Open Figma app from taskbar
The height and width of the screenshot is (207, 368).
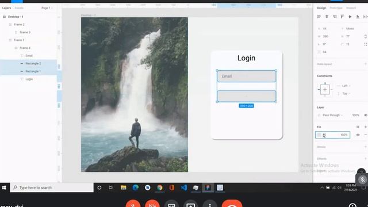208,188
